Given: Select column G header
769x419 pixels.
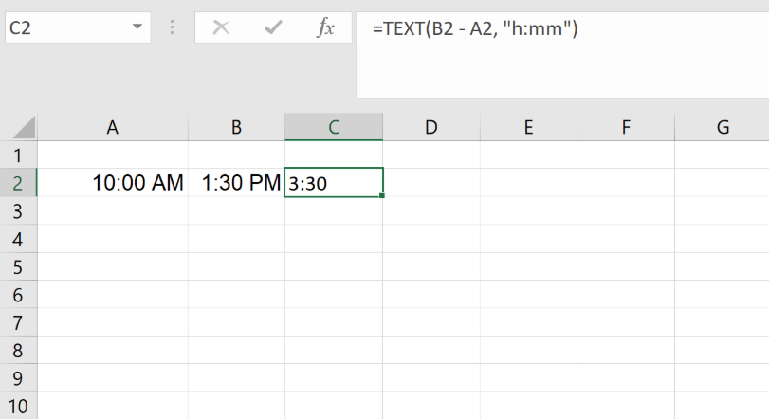Looking at the screenshot, I should pyautogui.click(x=722, y=127).
